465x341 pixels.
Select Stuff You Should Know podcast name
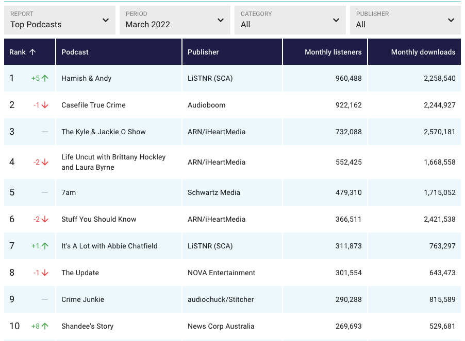99,219
